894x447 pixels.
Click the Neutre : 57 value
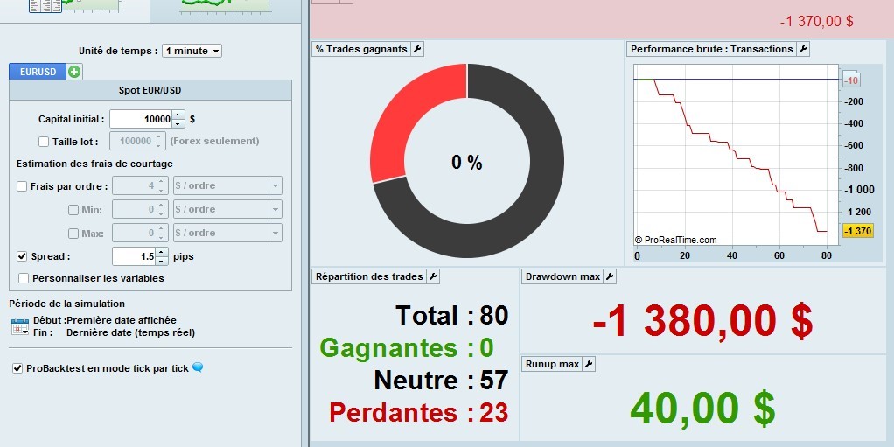tap(441, 380)
